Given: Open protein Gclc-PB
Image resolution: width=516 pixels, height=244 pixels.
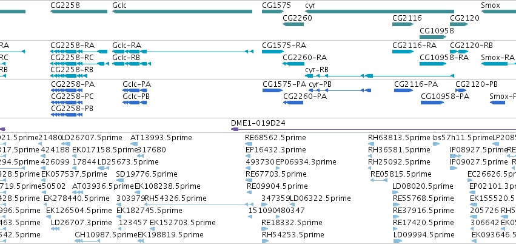Looking at the screenshot, I should point(136,97).
